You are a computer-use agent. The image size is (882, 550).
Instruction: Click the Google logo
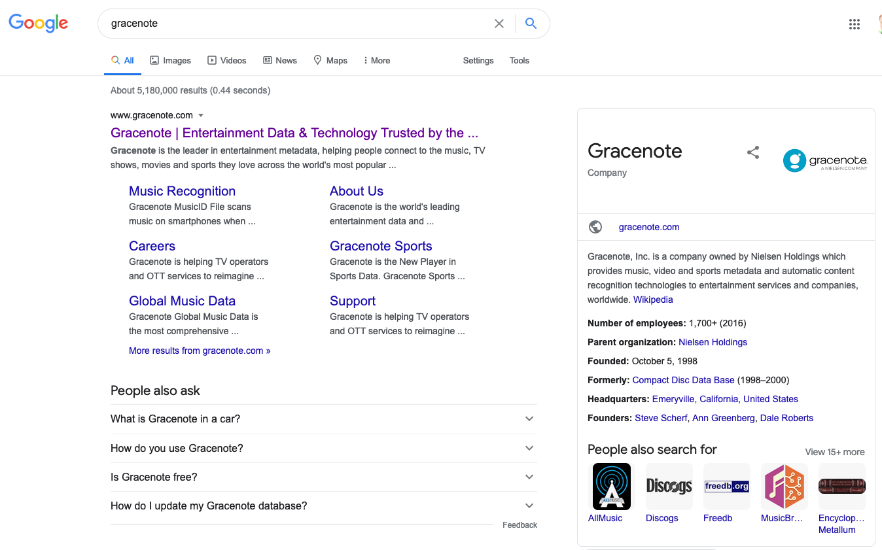tap(38, 23)
